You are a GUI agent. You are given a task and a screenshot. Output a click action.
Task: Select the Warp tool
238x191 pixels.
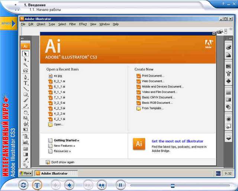[25, 124]
